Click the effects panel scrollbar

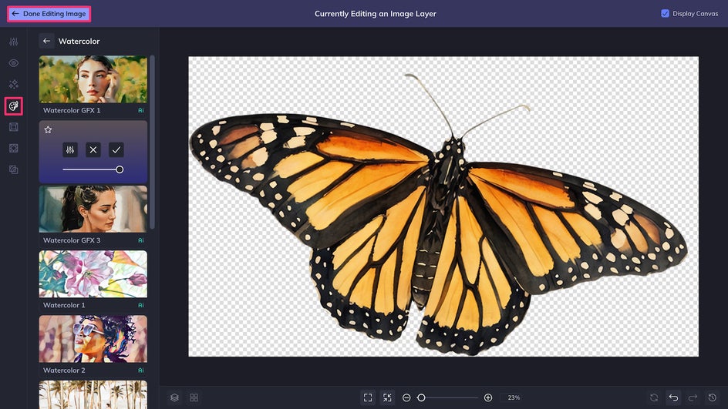click(x=152, y=142)
